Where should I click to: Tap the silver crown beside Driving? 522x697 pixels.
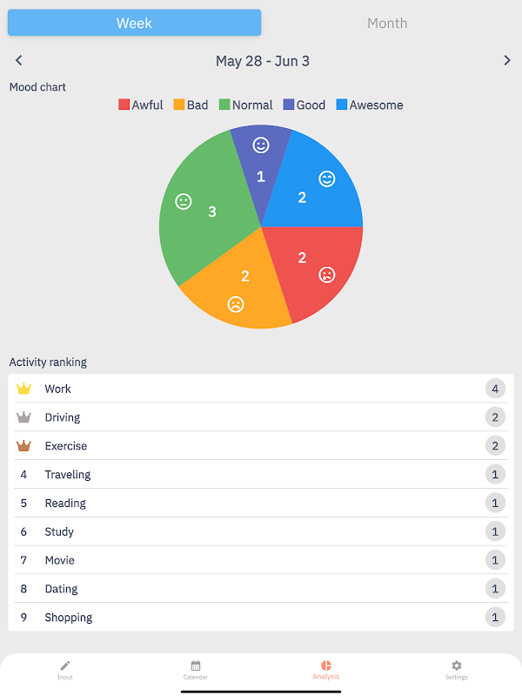coord(23,417)
